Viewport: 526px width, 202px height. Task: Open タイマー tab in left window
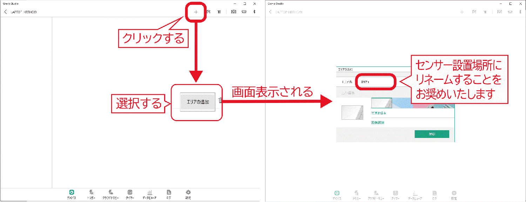(130, 194)
